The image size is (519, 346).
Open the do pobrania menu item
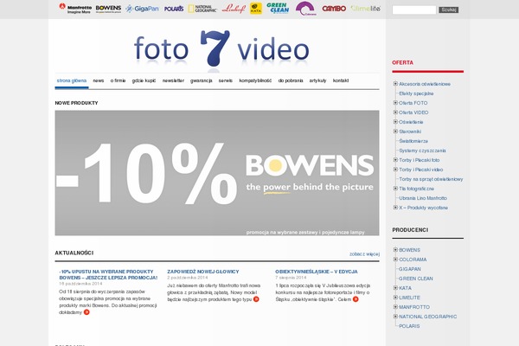click(x=291, y=80)
